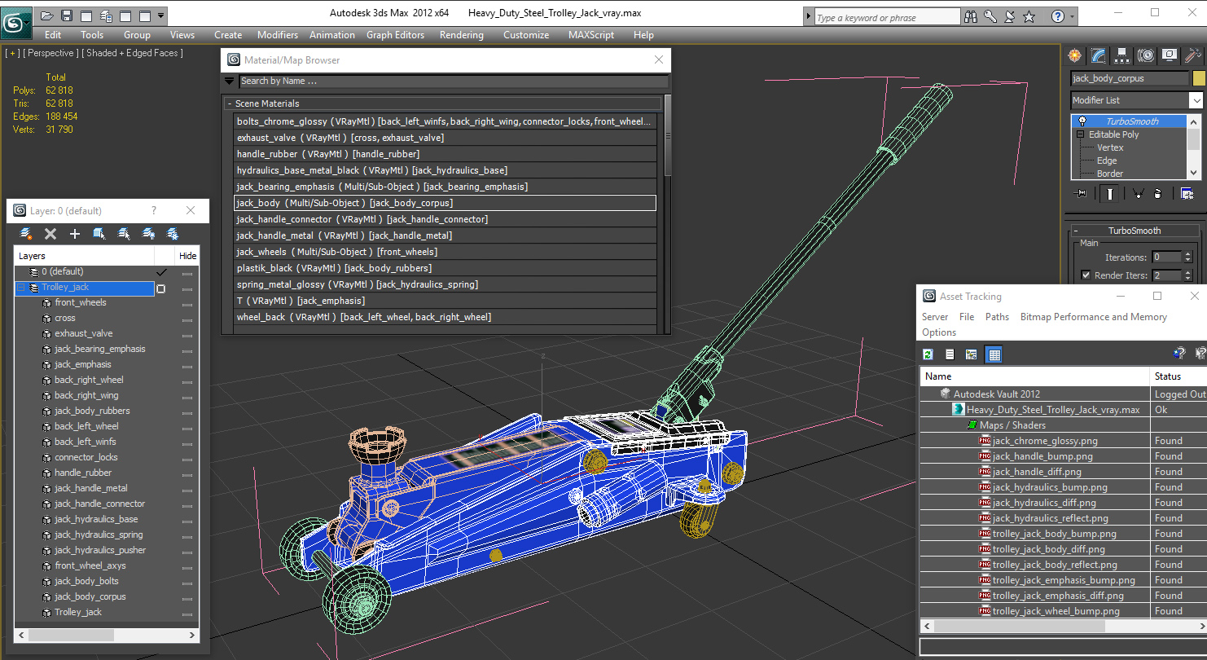Click Create New Layer icon in Layer dialog
Image resolution: width=1207 pixels, height=660 pixels.
click(26, 234)
